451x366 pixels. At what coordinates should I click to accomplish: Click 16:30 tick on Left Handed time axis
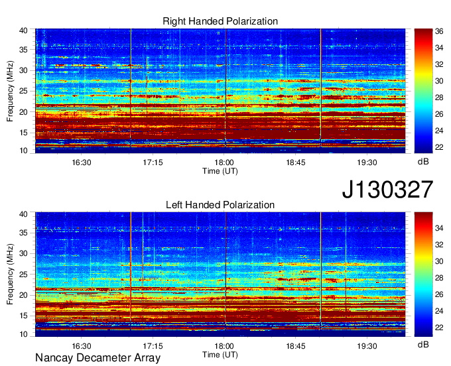(82, 346)
